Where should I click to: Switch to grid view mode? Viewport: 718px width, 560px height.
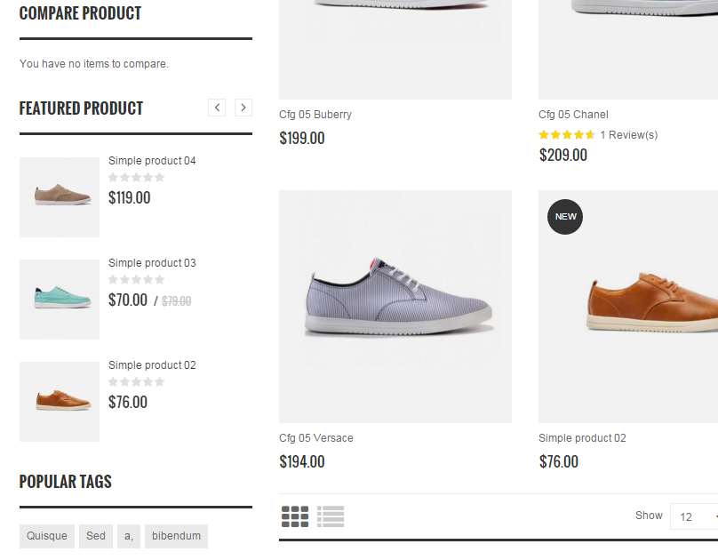[295, 516]
